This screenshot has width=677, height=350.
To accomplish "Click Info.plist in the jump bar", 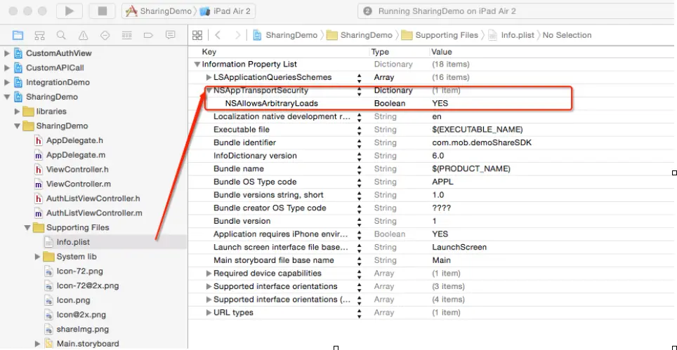I will click(x=512, y=35).
